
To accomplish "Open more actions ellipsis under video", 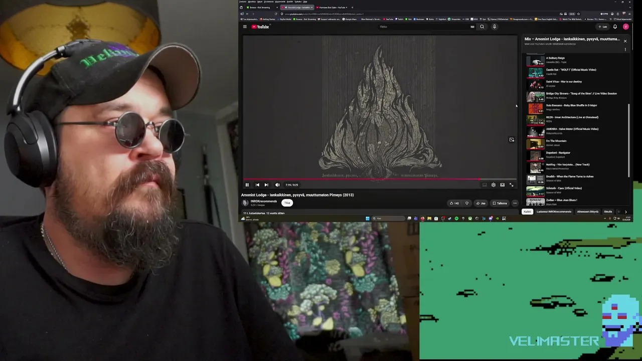I will point(515,203).
